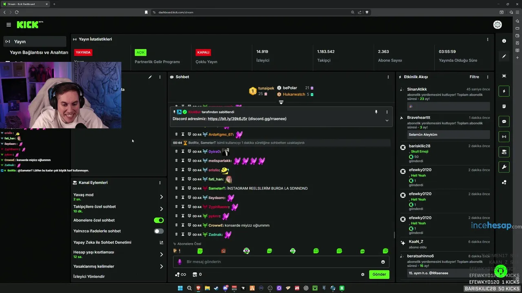Delete ArdaKgmc_67's chat message
This screenshot has width=522, height=293.
[176, 134]
